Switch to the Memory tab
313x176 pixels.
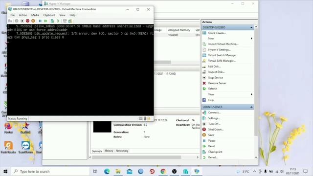pos(109,151)
